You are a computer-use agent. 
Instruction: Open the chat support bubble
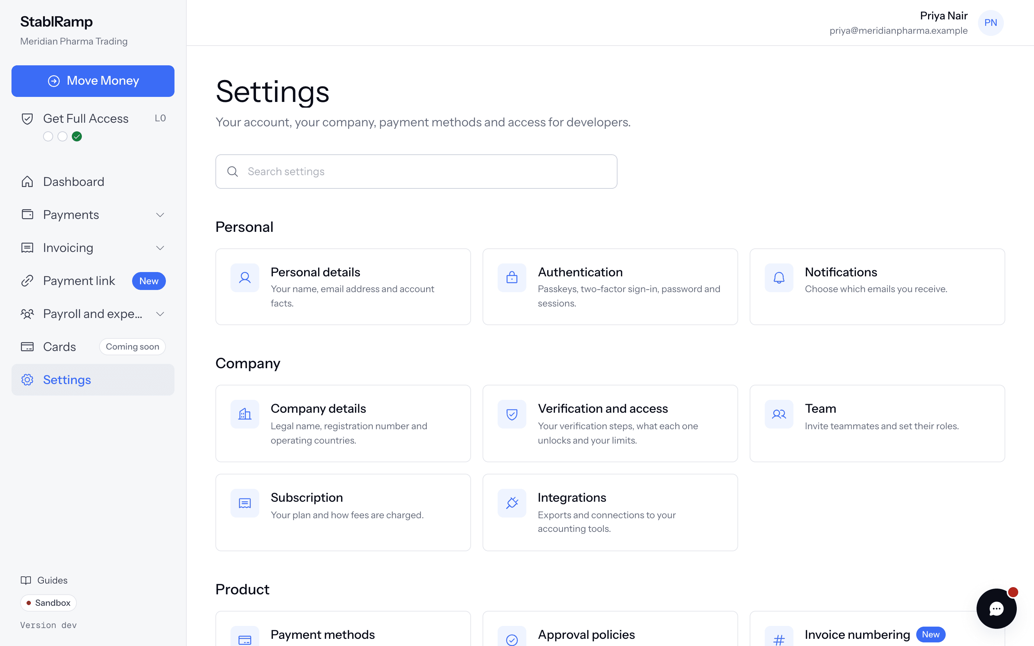click(996, 608)
